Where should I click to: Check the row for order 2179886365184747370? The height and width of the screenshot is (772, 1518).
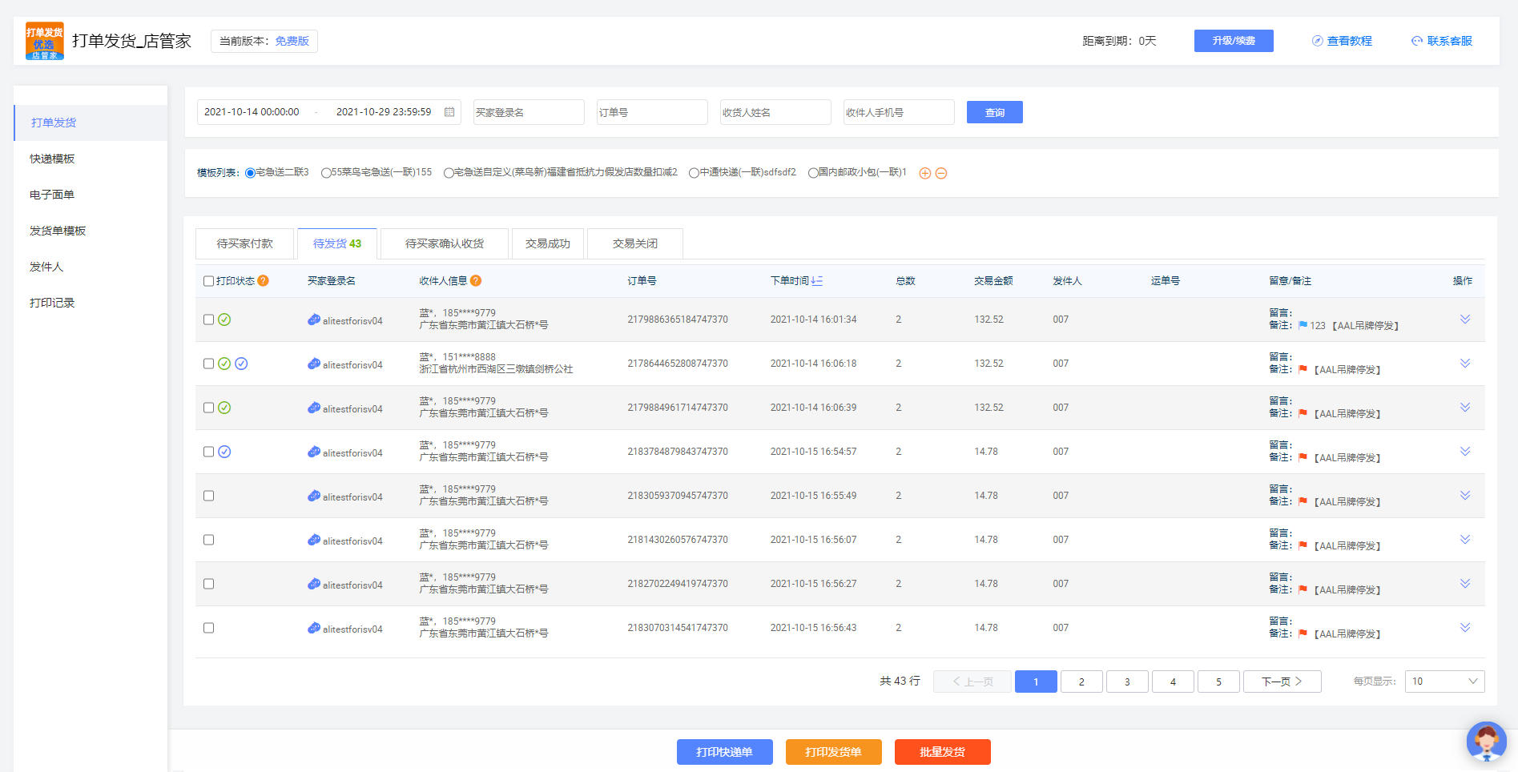pyautogui.click(x=208, y=320)
